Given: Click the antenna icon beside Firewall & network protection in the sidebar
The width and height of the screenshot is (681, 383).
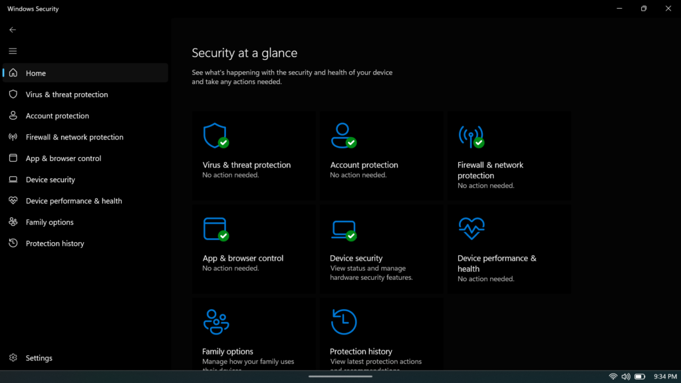Looking at the screenshot, I should [x=13, y=137].
